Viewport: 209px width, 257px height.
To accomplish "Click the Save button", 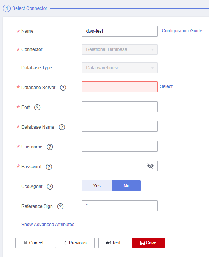I will pos(148,243).
